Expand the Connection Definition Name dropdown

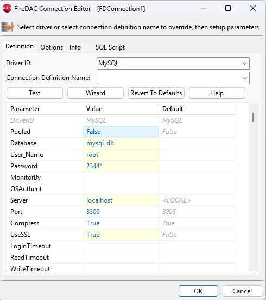245,78
